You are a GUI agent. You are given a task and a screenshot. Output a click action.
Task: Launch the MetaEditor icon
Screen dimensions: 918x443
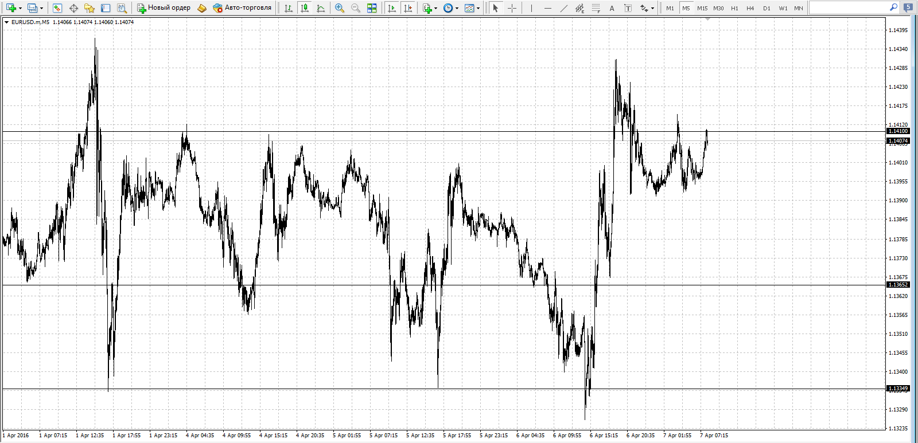coord(202,8)
